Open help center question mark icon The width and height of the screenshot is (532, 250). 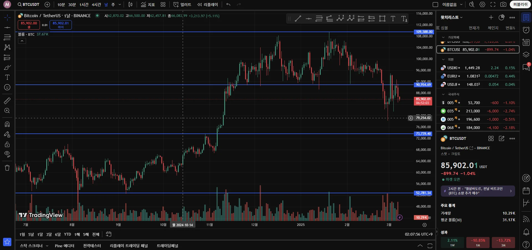point(526,244)
